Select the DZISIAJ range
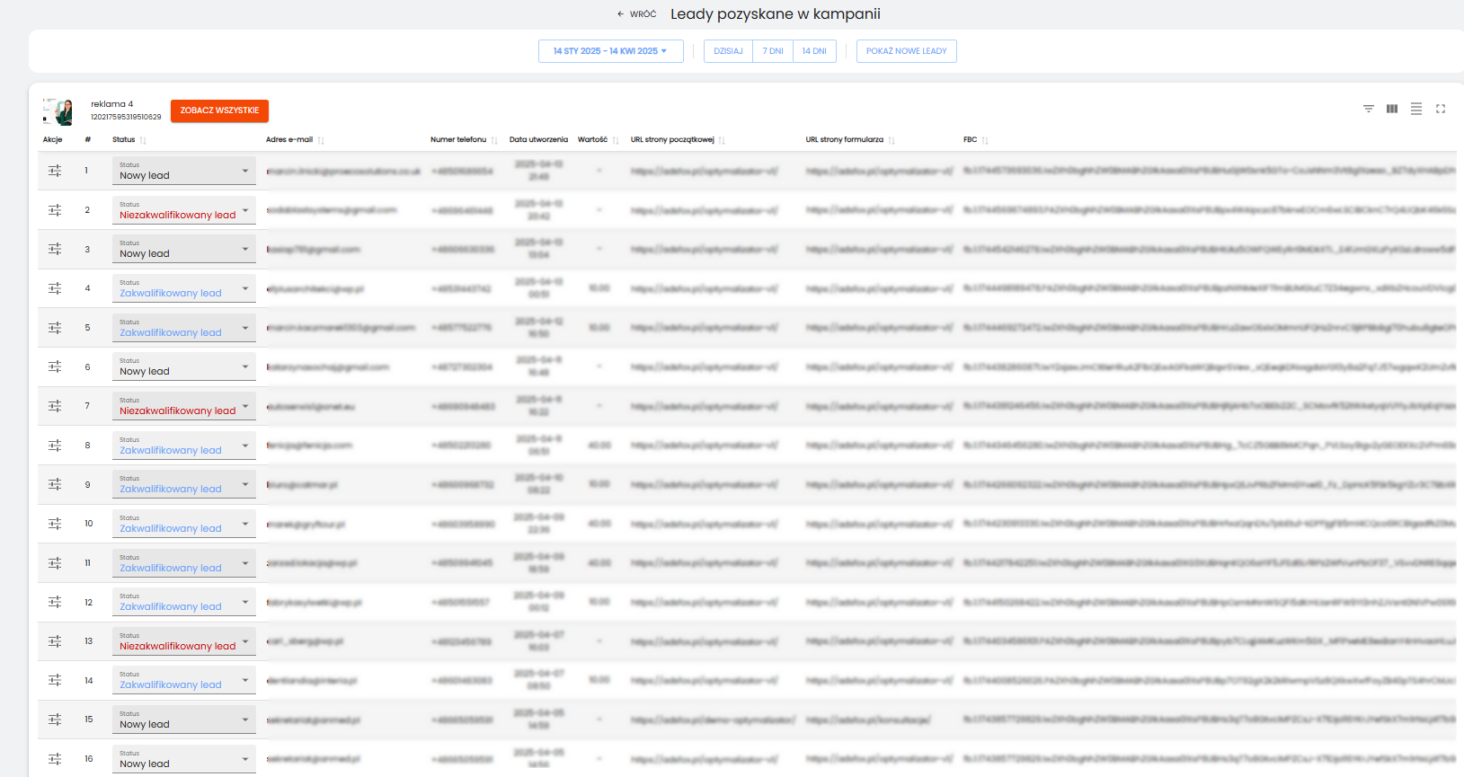The height and width of the screenshot is (777, 1464). pos(728,51)
